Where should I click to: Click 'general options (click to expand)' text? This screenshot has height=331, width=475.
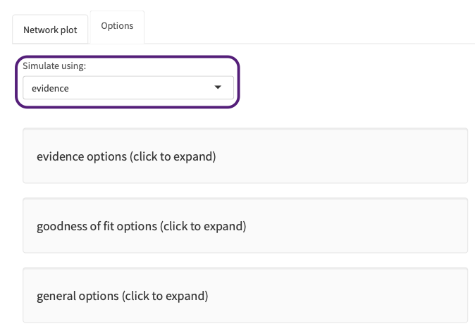point(122,296)
